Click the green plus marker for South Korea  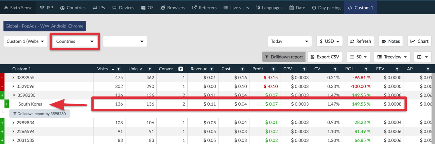6,104
